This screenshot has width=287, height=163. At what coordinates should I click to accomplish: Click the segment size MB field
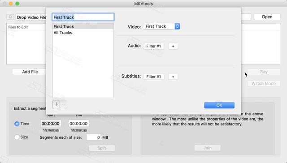click(x=94, y=137)
